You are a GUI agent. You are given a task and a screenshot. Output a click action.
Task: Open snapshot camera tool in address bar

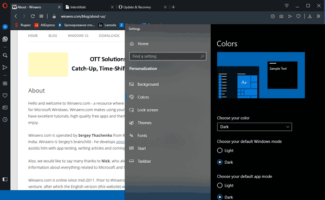281,16
